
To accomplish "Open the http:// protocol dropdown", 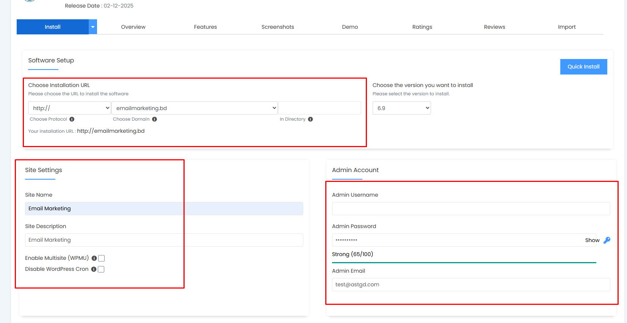I will pyautogui.click(x=69, y=108).
